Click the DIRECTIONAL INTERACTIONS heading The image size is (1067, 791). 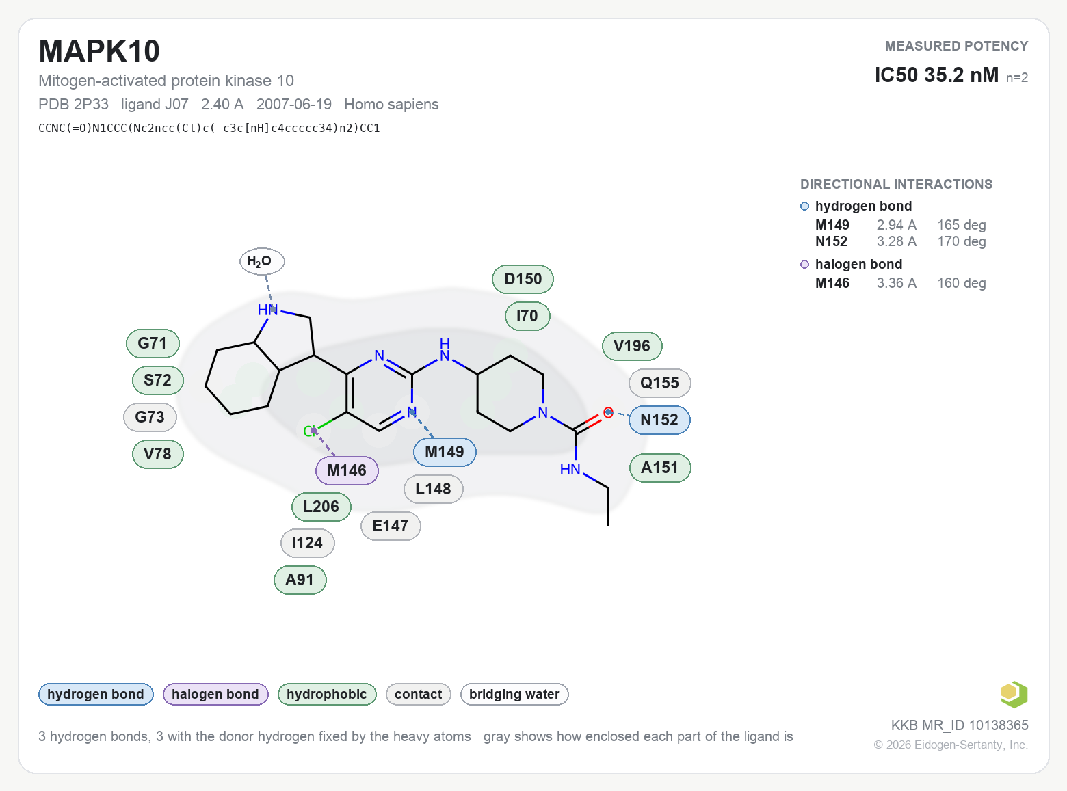pyautogui.click(x=896, y=184)
